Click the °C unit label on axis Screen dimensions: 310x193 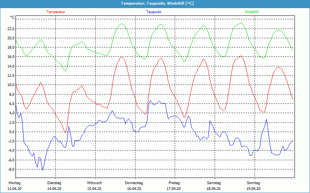pos(12,17)
